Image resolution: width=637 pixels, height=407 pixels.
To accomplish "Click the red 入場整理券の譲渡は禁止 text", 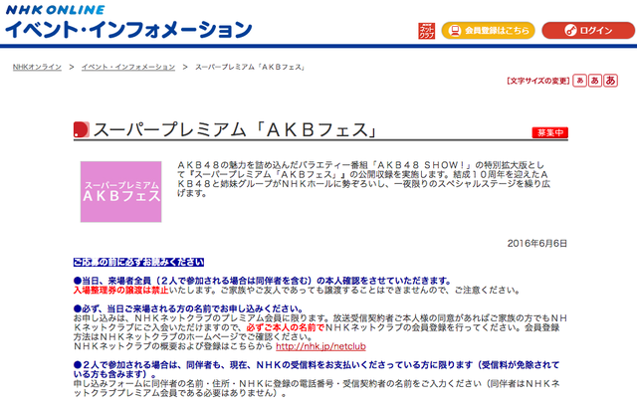I will [121, 291].
